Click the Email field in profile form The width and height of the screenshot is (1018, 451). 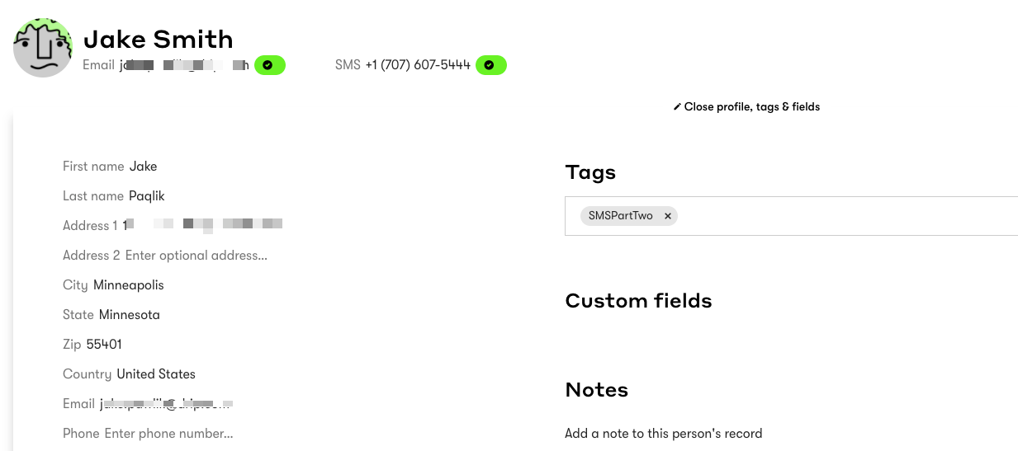166,404
